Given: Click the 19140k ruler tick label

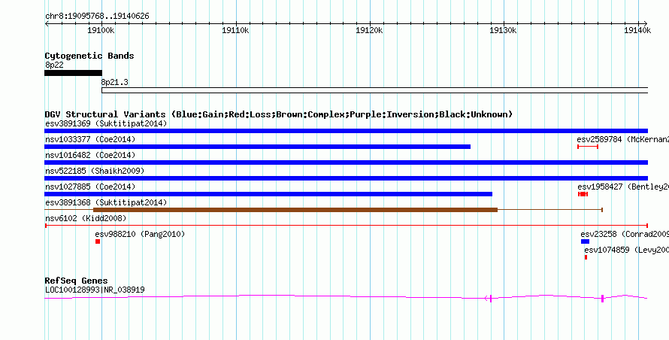Looking at the screenshot, I should [x=637, y=30].
